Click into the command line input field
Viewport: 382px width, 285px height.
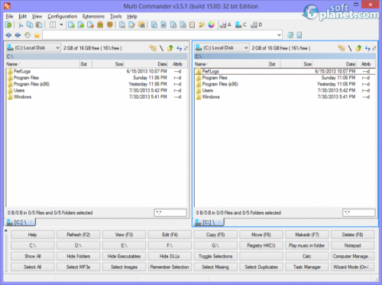point(160,35)
